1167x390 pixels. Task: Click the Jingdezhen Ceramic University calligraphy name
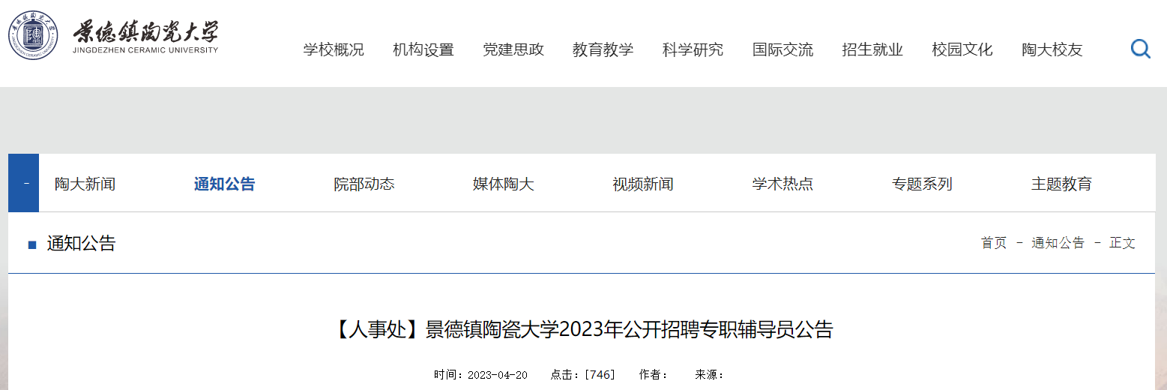145,37
